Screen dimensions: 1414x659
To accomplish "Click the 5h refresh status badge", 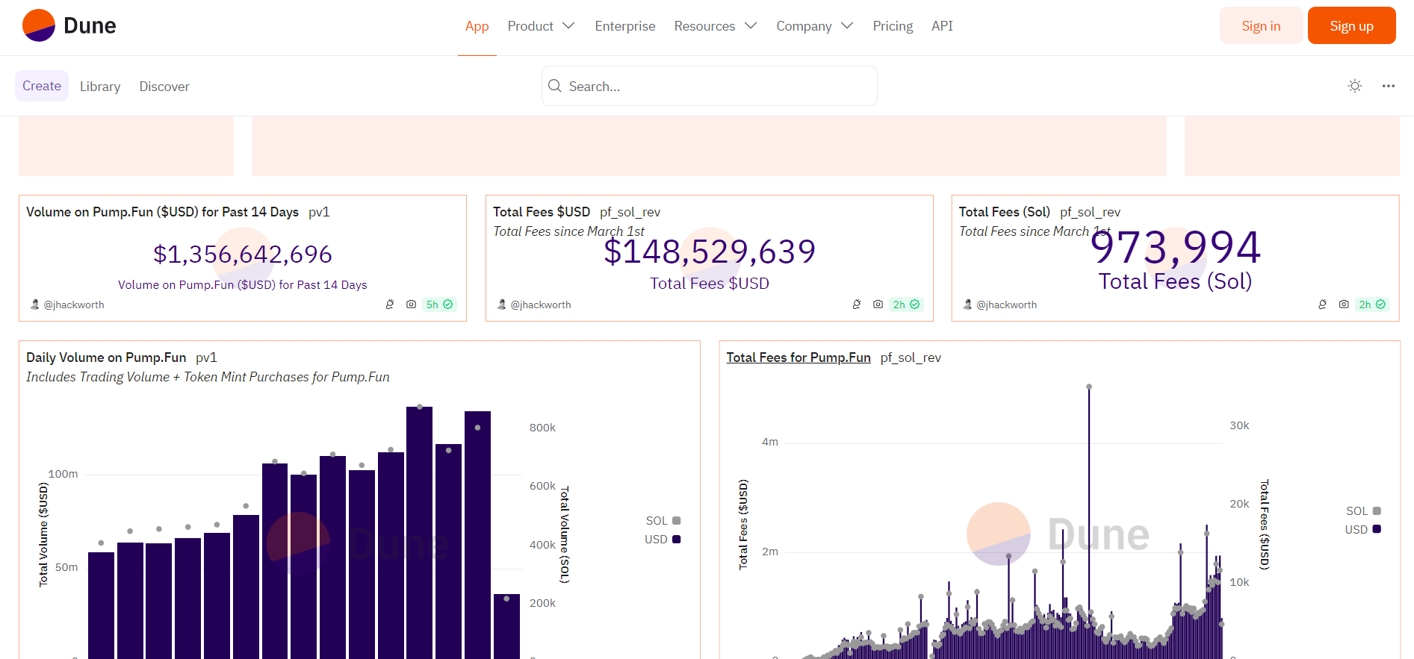I will coord(439,304).
